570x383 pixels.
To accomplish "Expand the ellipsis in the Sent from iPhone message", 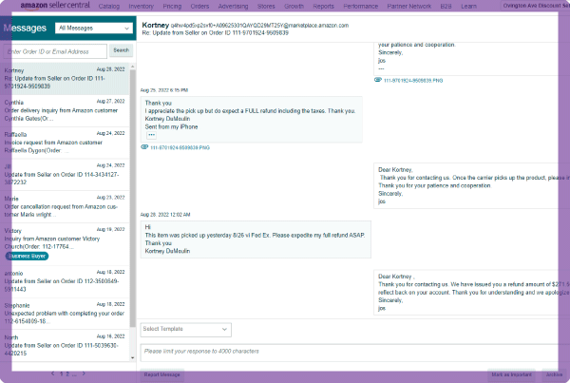I will point(151,135).
